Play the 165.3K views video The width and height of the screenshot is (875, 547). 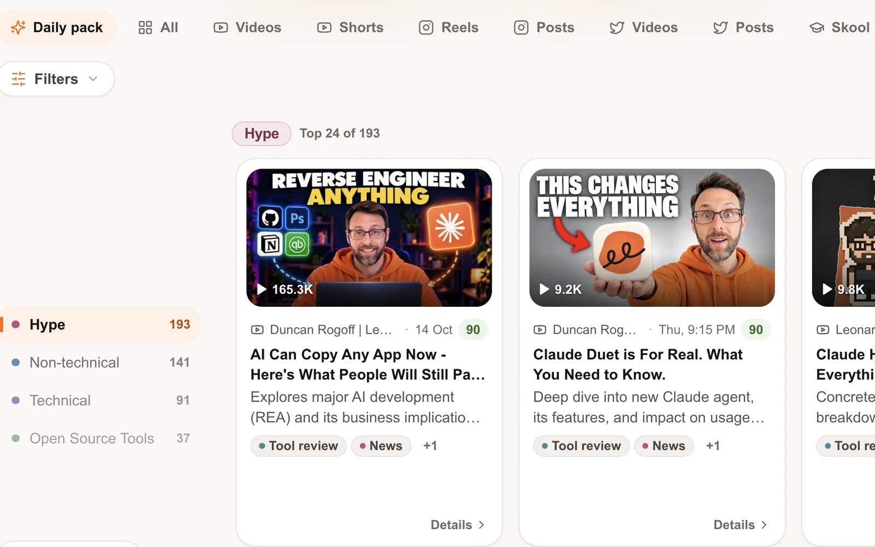(x=285, y=289)
